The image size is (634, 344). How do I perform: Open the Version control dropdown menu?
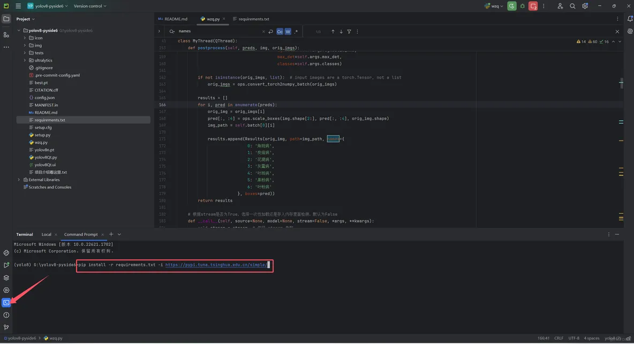[x=89, y=6]
